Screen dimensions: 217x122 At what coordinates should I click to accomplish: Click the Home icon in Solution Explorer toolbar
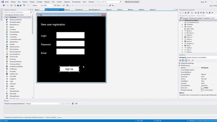click(185, 13)
